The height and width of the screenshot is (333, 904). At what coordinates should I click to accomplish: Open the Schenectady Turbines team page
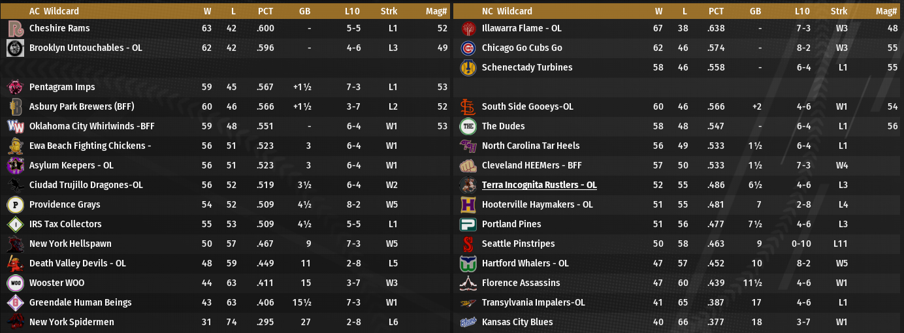(x=526, y=68)
